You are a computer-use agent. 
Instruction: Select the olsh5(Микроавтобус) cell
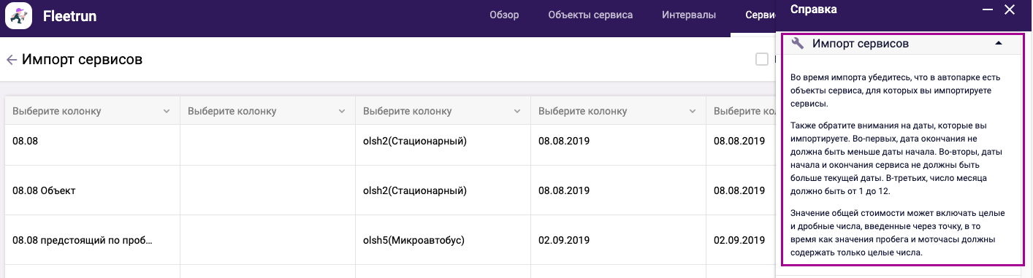tap(443, 239)
